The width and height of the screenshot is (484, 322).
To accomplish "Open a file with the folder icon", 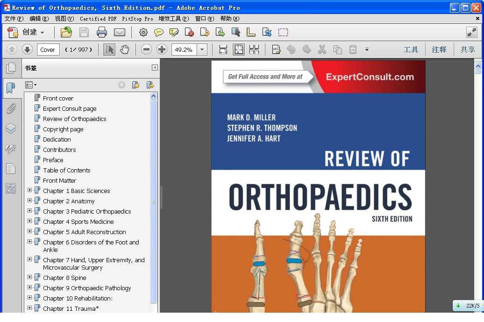I will (66, 32).
